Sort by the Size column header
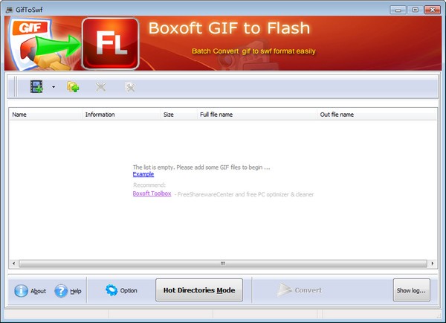Screen dimensions: 446x323 pyautogui.click(x=178, y=115)
